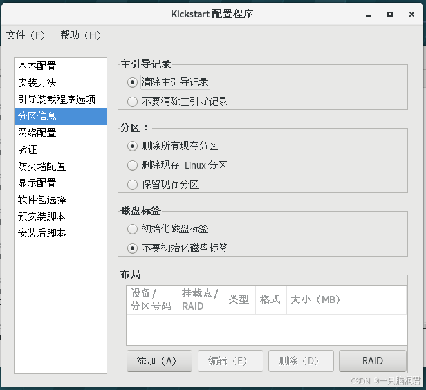Maximize the Kickstart window

(x=390, y=14)
